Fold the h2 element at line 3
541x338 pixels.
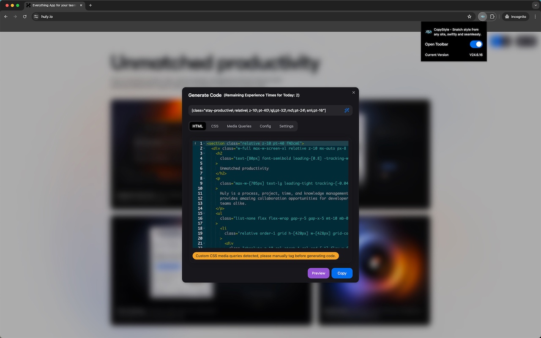(205, 153)
